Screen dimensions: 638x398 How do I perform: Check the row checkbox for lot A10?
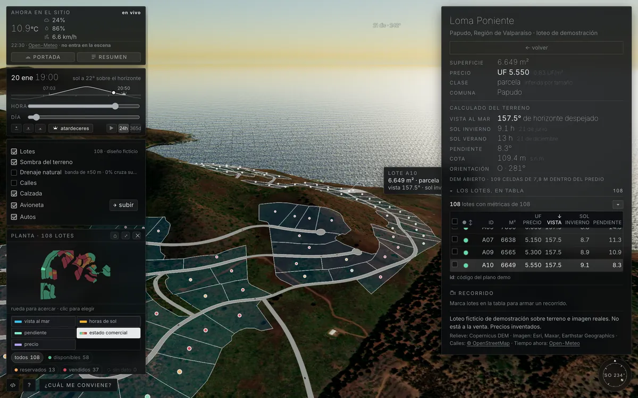pos(455,264)
